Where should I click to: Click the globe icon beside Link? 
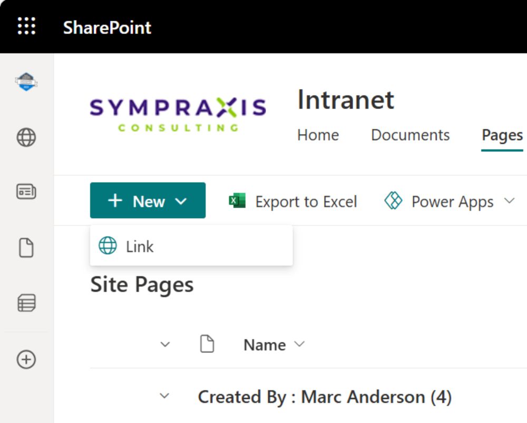[x=108, y=245]
